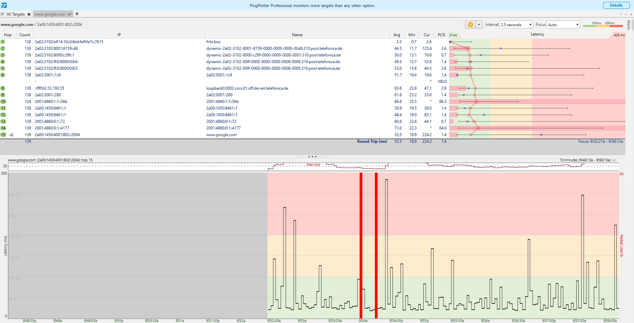Click the Jitter (ms) strip label
The image size is (634, 323).
point(313,165)
